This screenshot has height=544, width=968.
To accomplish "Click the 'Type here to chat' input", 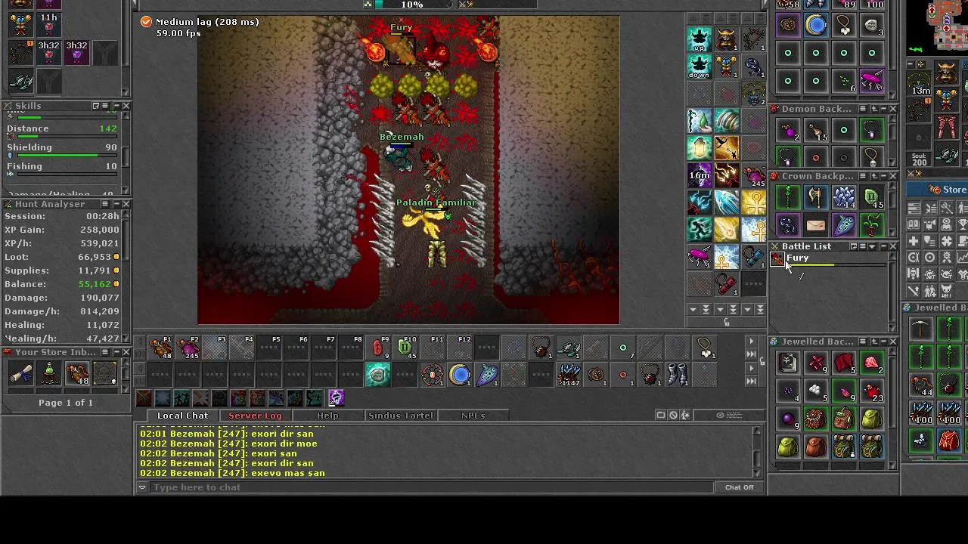I will tap(431, 487).
